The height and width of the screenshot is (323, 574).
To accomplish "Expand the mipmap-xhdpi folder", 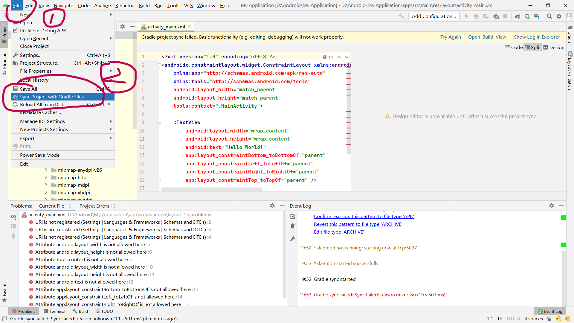I will [x=46, y=192].
